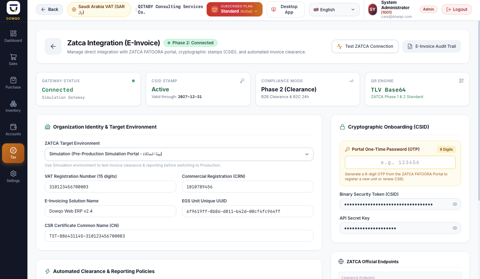This screenshot has width=480, height=279.
Task: Click Test ZATCA Connection button
Action: tap(365, 46)
